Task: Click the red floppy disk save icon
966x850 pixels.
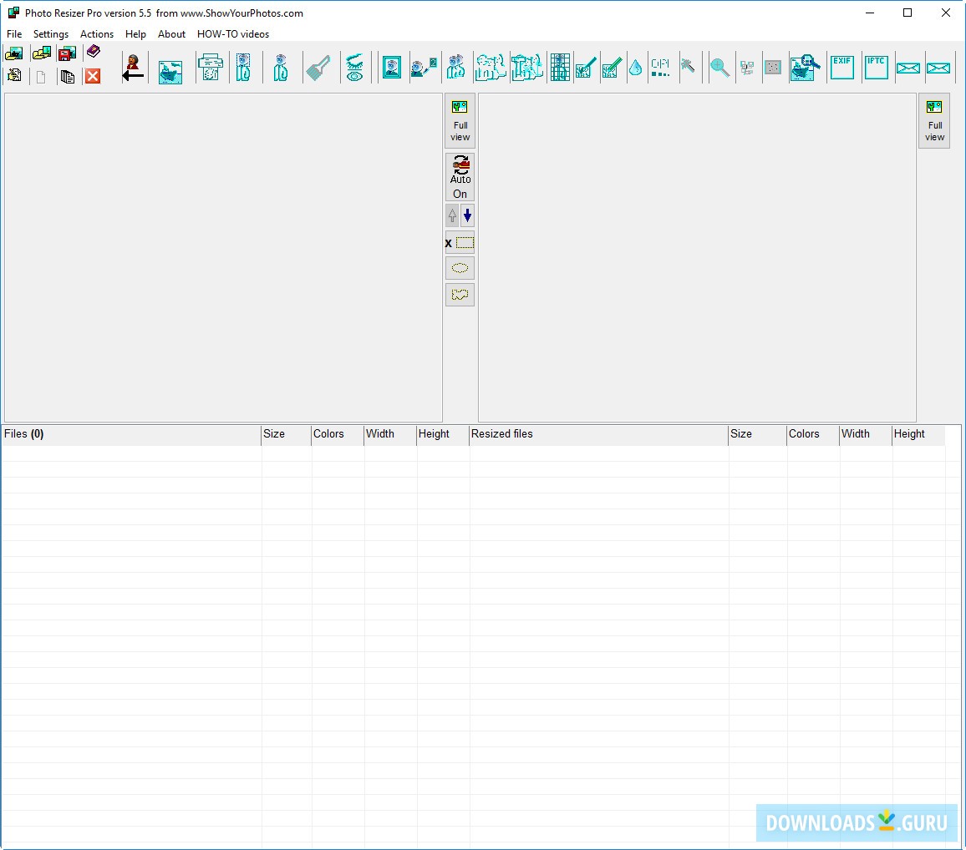Action: [67, 53]
